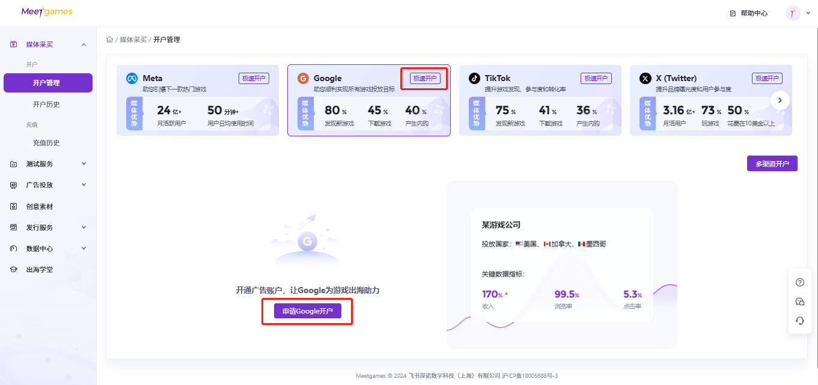The height and width of the screenshot is (385, 818).
Task: Click the 极速开户 badge on TikTok card
Action: coord(596,77)
